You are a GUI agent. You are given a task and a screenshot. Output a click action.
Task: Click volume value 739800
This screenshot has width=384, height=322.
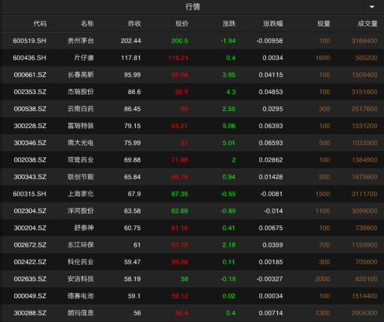(x=366, y=228)
